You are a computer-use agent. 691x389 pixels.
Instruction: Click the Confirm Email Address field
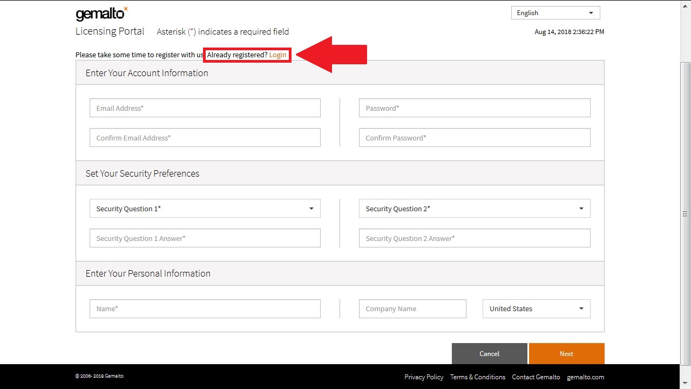205,138
